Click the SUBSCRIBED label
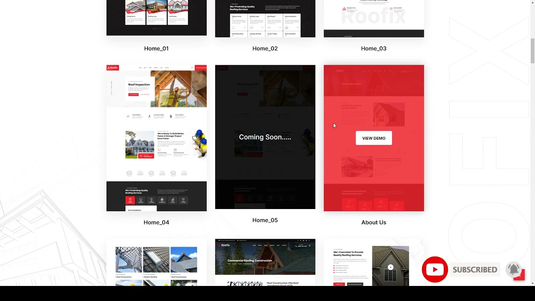 point(475,270)
